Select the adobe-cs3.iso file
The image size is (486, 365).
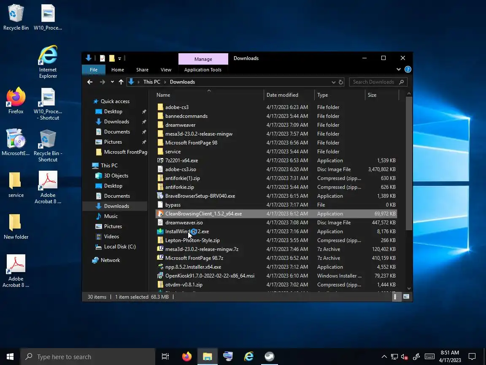[x=181, y=169]
